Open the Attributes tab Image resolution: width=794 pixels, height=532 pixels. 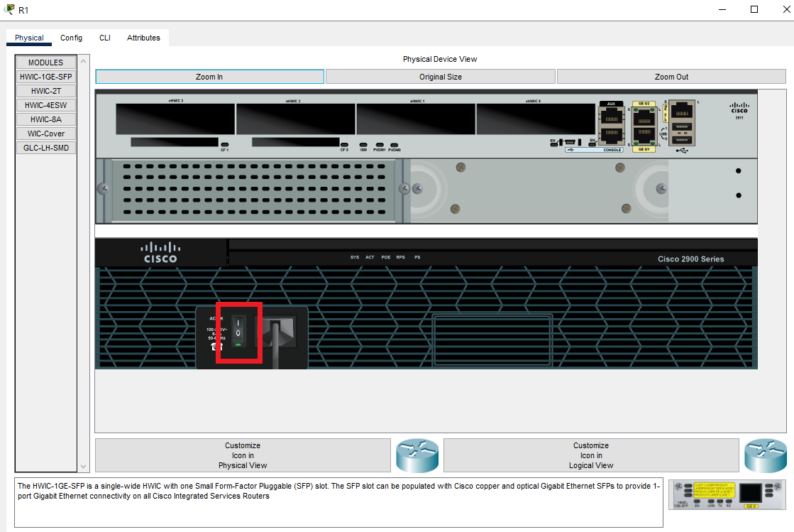click(143, 38)
